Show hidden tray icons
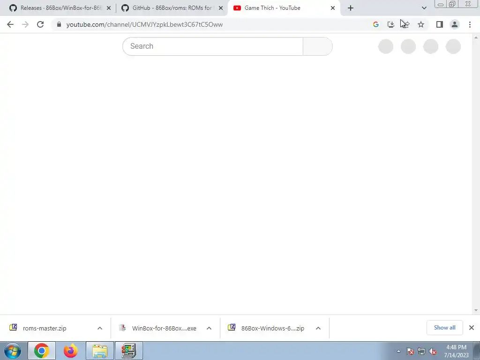 click(398, 352)
